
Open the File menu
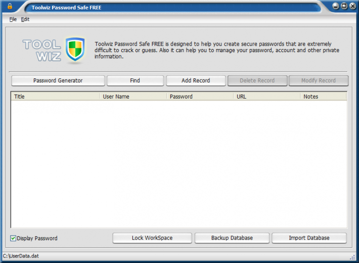click(13, 19)
